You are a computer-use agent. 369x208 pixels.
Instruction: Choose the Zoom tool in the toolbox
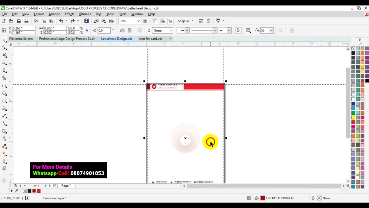pyautogui.click(x=4, y=63)
